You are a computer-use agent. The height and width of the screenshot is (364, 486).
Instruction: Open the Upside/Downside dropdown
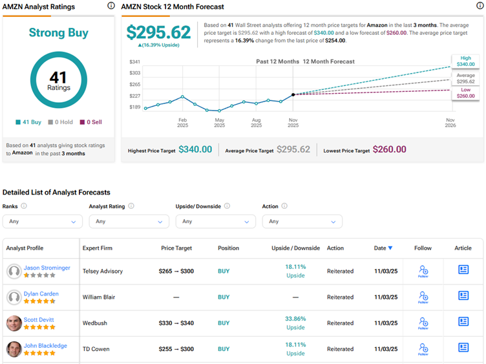tap(215, 221)
